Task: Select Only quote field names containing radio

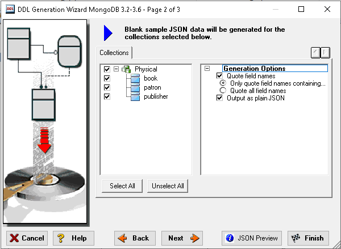Action: pyautogui.click(x=223, y=83)
